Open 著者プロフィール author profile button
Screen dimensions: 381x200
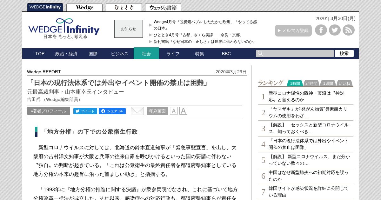49,111
